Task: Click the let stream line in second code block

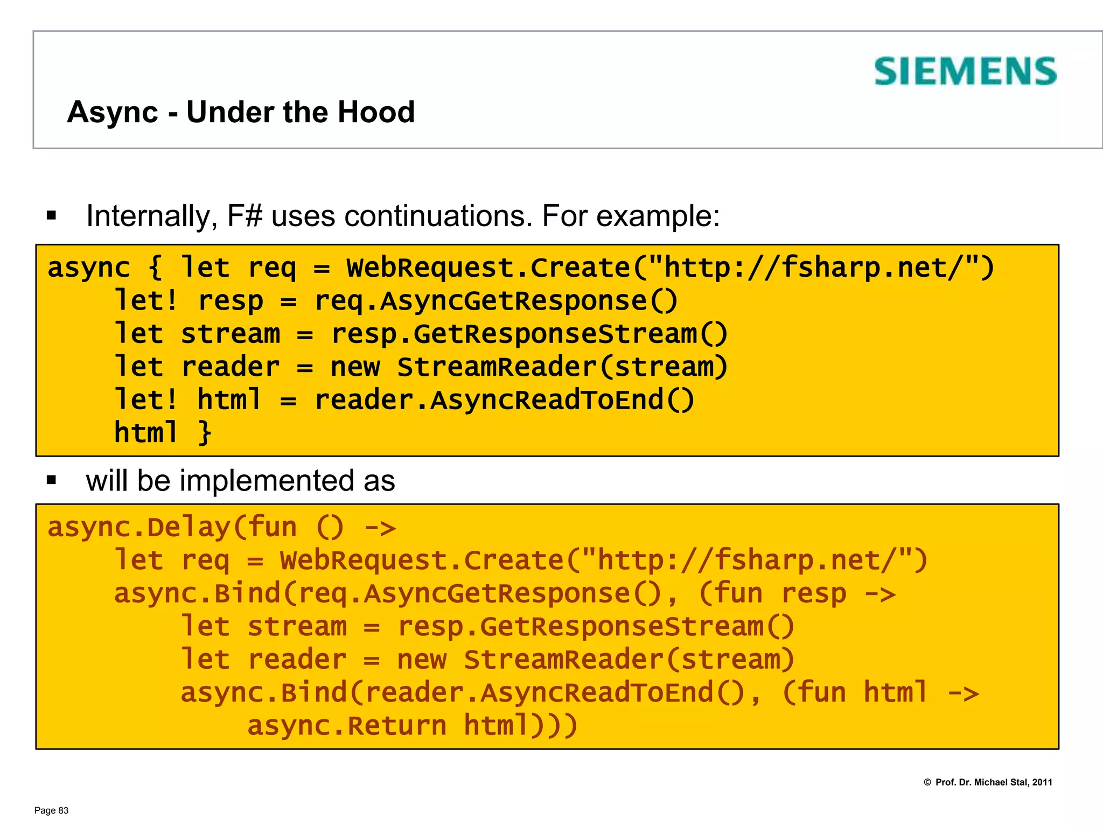Action: (487, 627)
